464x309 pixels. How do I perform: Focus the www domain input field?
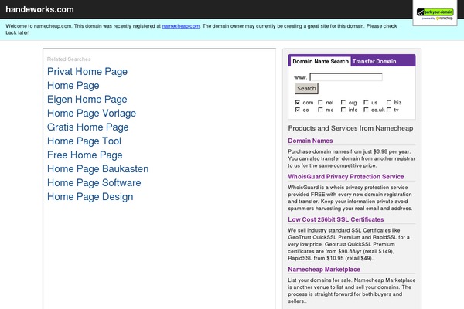point(346,77)
